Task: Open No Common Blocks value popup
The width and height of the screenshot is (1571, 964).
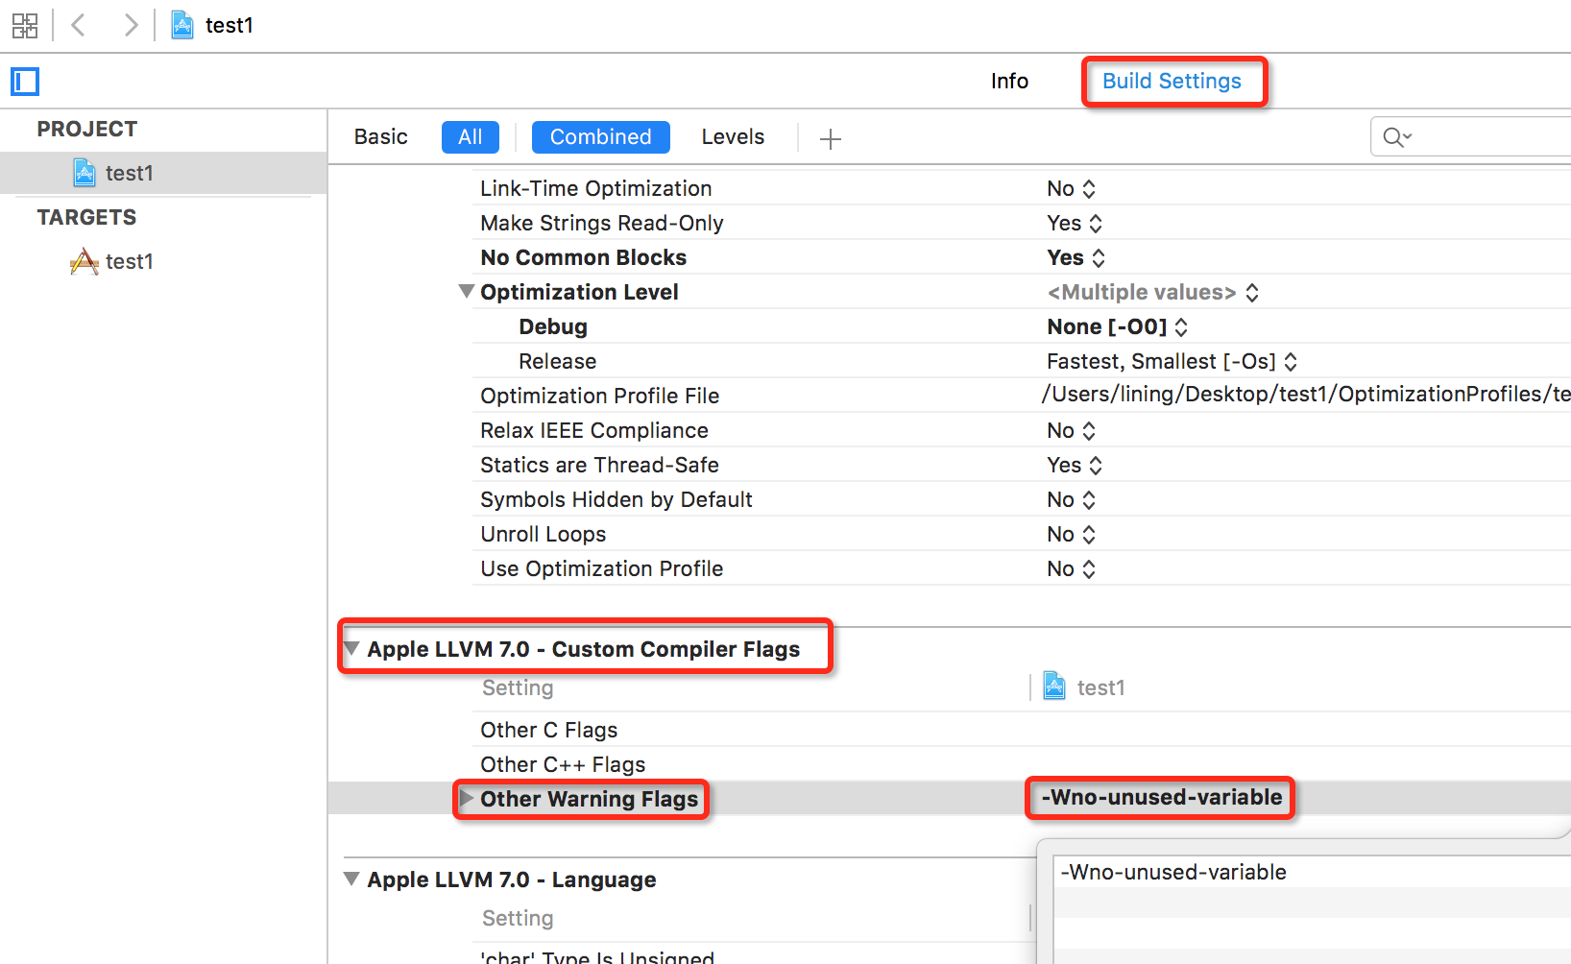Action: (x=1076, y=257)
